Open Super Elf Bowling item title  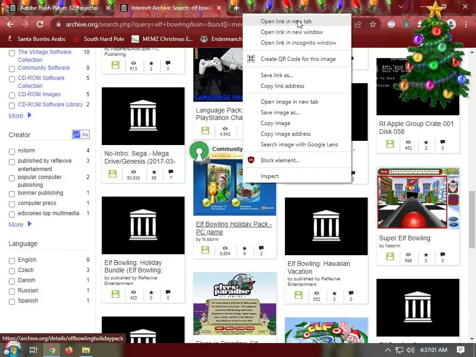[x=404, y=238]
